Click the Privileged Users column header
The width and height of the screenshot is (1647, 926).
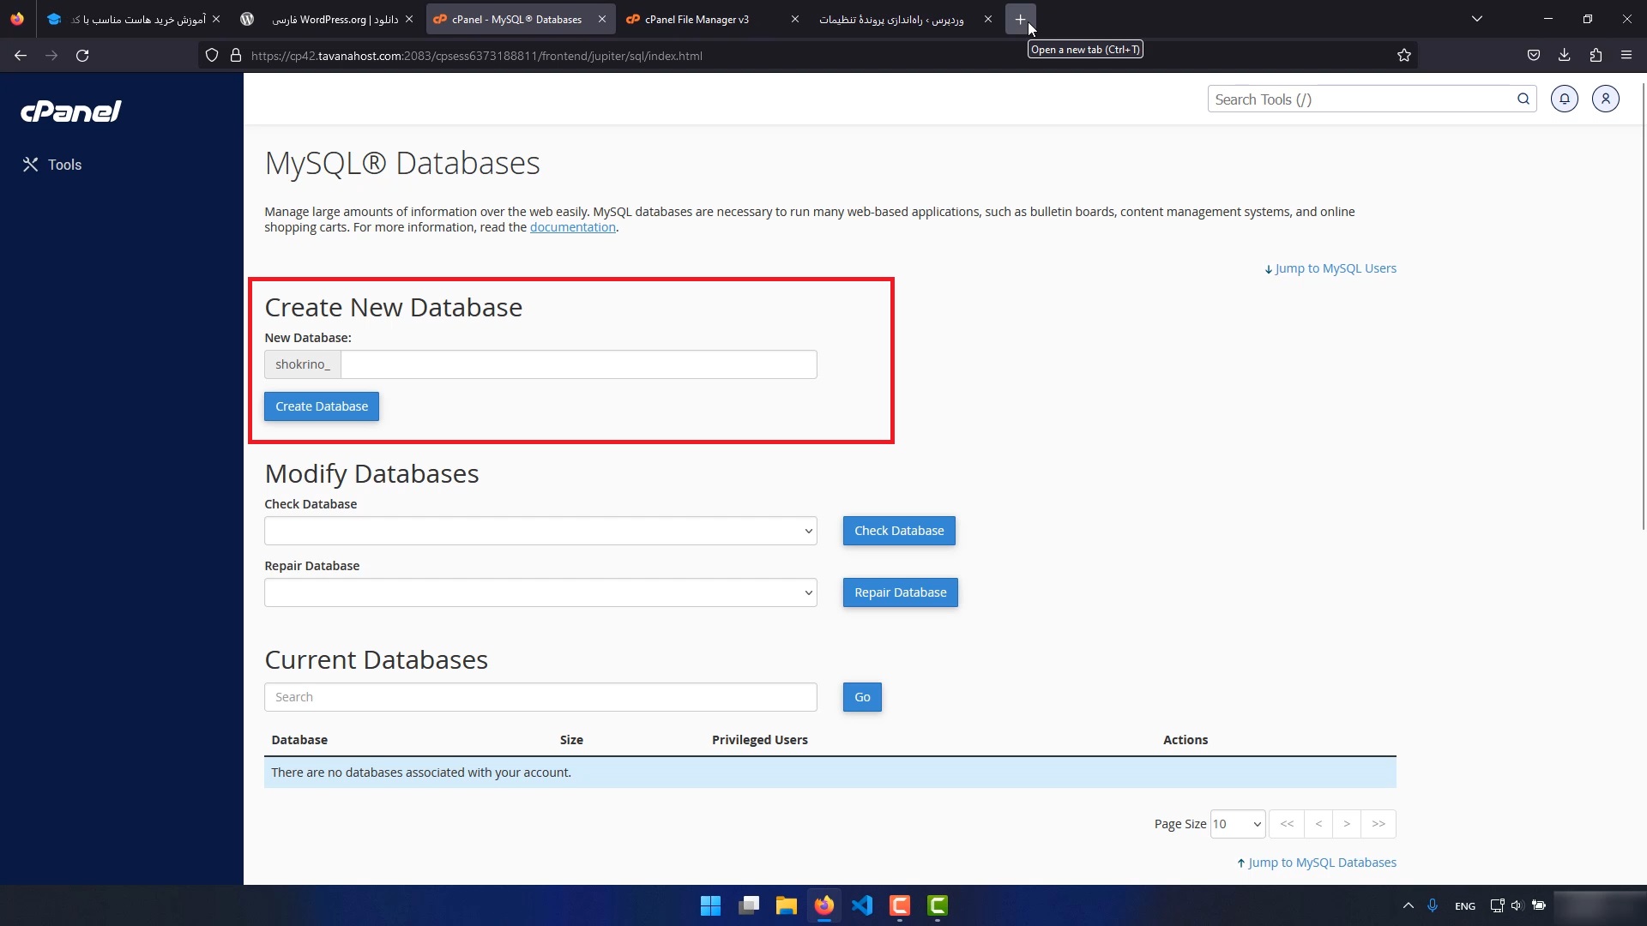pos(760,740)
